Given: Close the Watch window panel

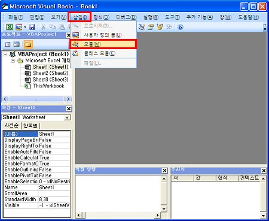Looking at the screenshot, I should pos(264,171).
